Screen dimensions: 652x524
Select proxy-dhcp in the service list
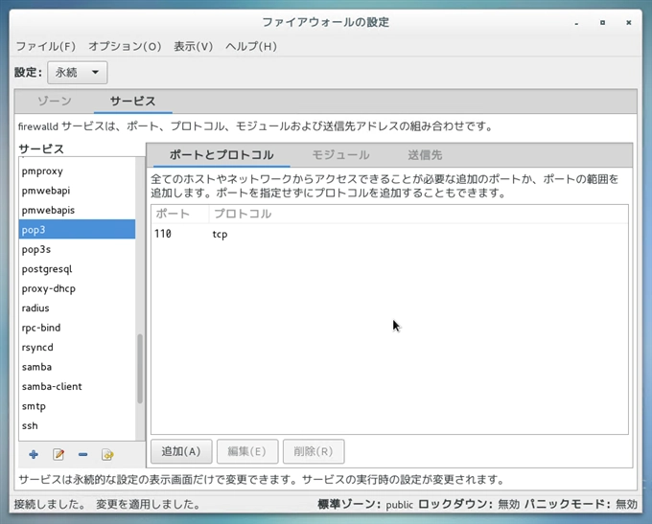[77, 288]
